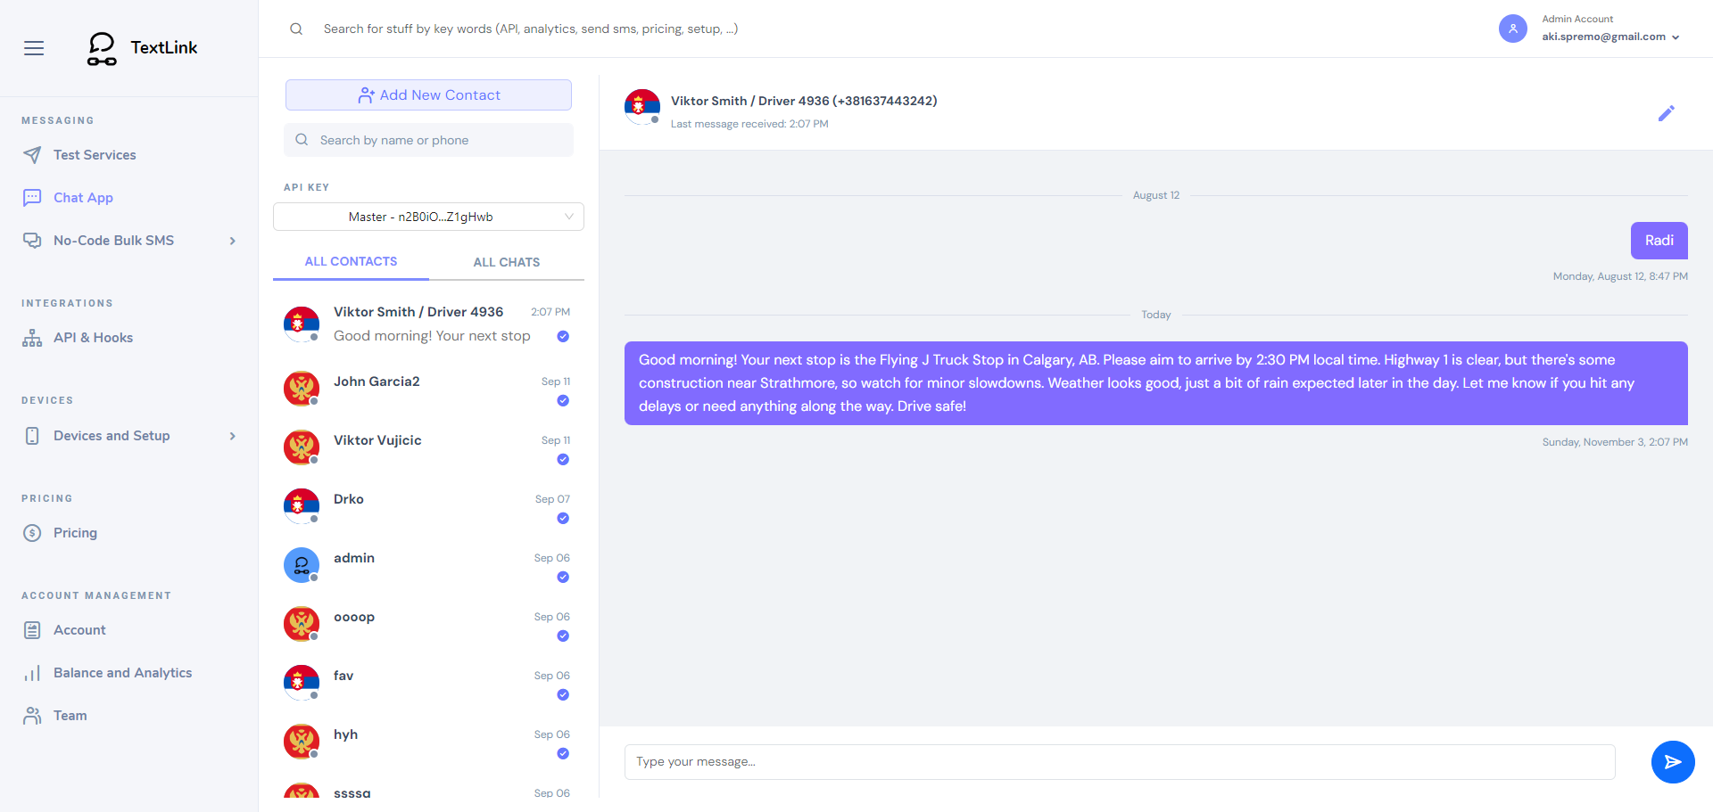Image resolution: width=1713 pixels, height=812 pixels.
Task: Switch to the ALL CHATS tab
Action: point(506,261)
